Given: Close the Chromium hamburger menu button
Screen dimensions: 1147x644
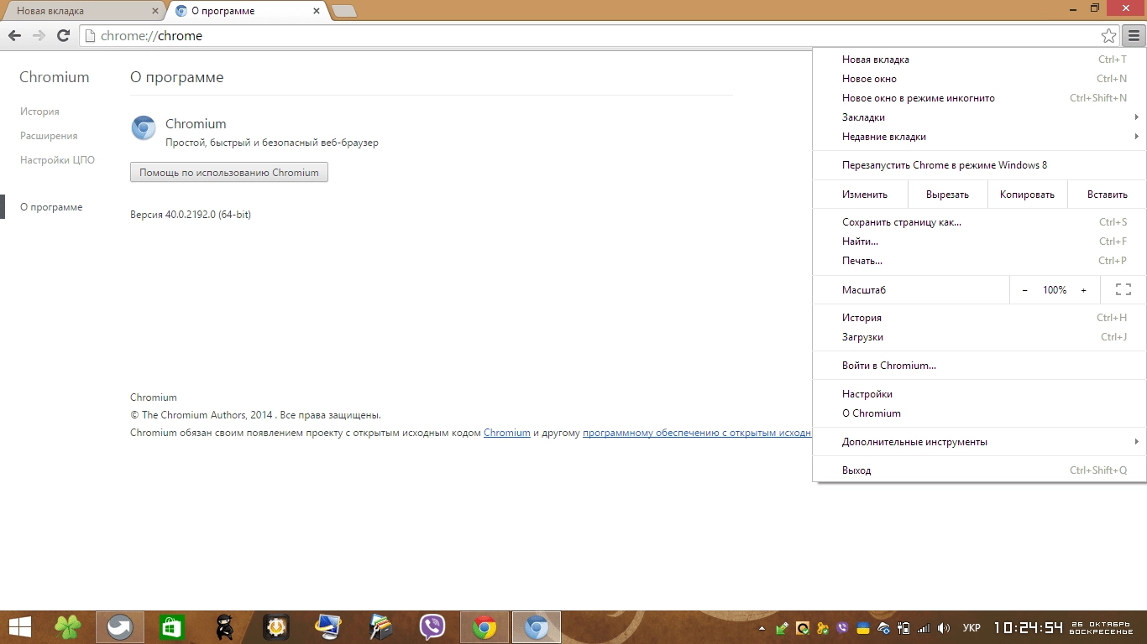Looking at the screenshot, I should (1134, 36).
